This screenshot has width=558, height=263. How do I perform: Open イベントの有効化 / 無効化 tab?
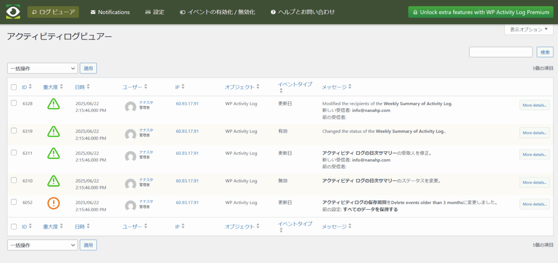pyautogui.click(x=217, y=12)
